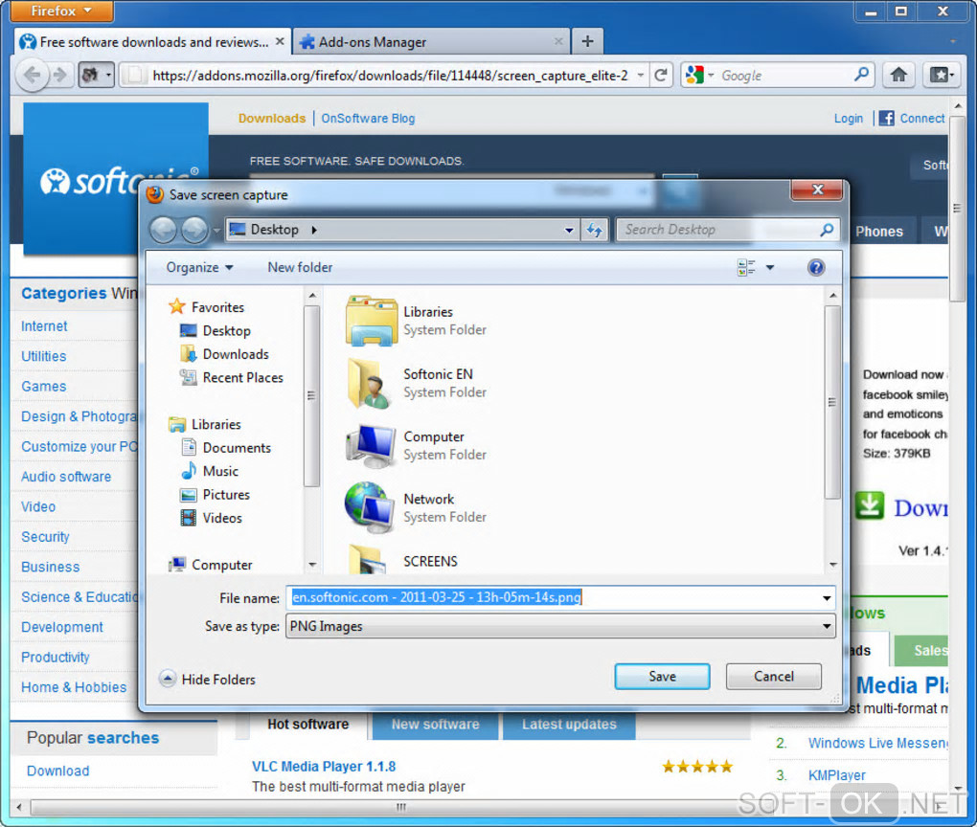Open the Firefox application menu button
Image resolution: width=977 pixels, height=827 pixels.
pyautogui.click(x=61, y=11)
